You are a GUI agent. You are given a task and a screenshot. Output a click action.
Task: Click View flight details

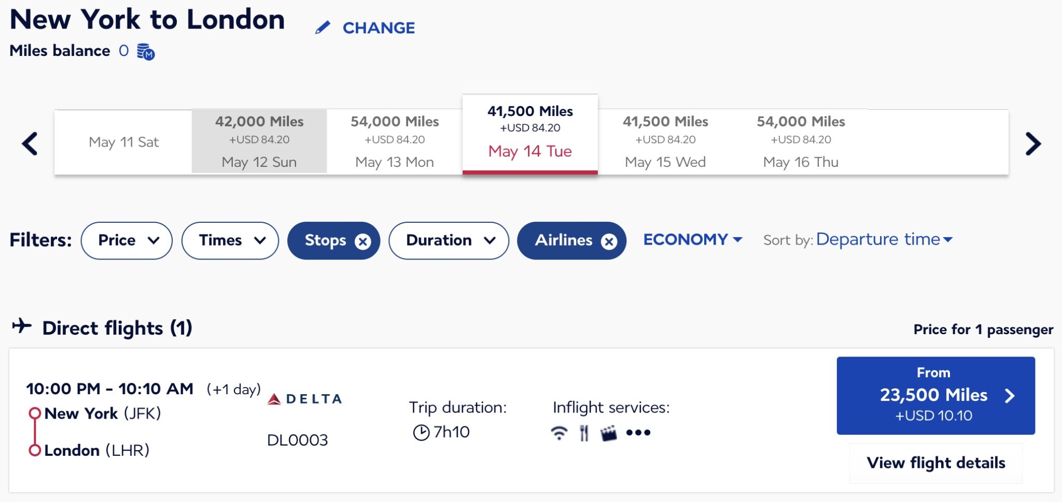tap(935, 463)
